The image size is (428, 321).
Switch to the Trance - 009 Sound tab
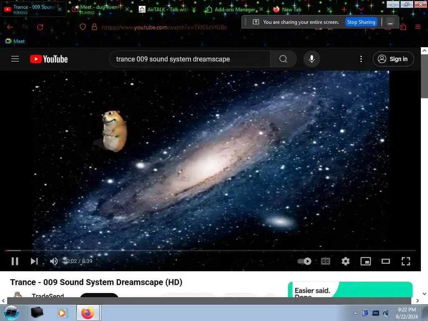[x=33, y=9]
